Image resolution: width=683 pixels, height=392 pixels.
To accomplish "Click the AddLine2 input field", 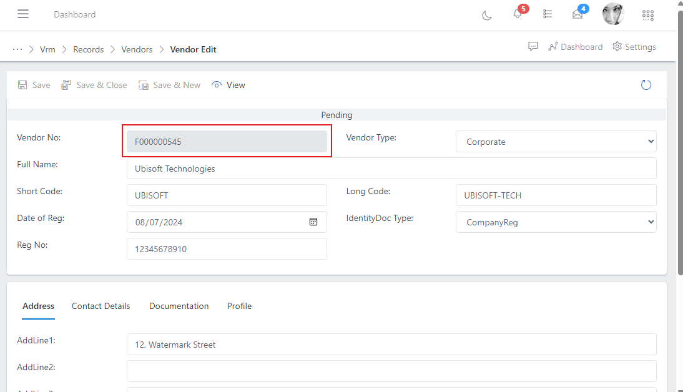I will click(x=391, y=371).
